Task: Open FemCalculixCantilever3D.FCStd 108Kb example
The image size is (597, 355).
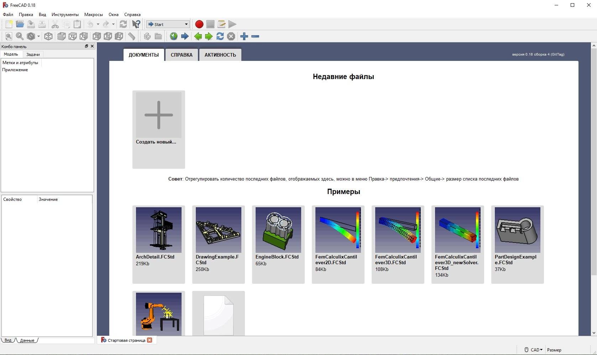Action: (398, 244)
